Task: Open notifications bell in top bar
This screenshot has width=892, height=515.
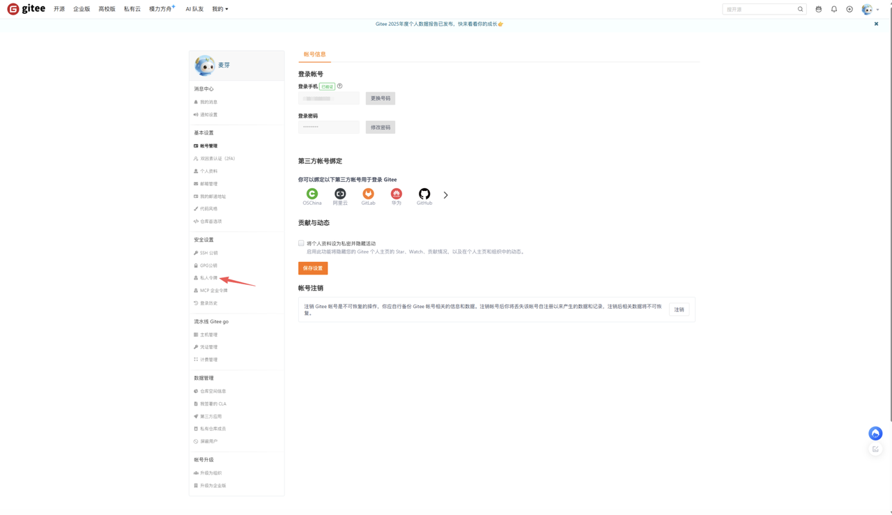Action: pos(834,9)
